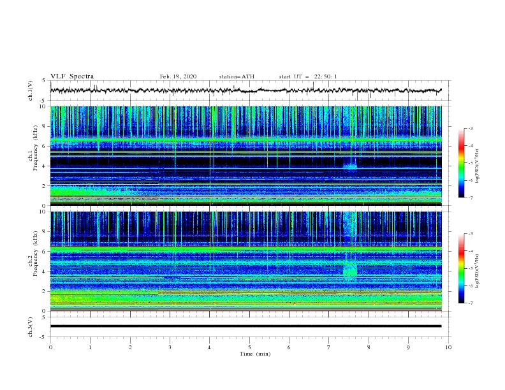Click the time axis tick label "2"
This screenshot has height=390, width=505.
click(130, 347)
